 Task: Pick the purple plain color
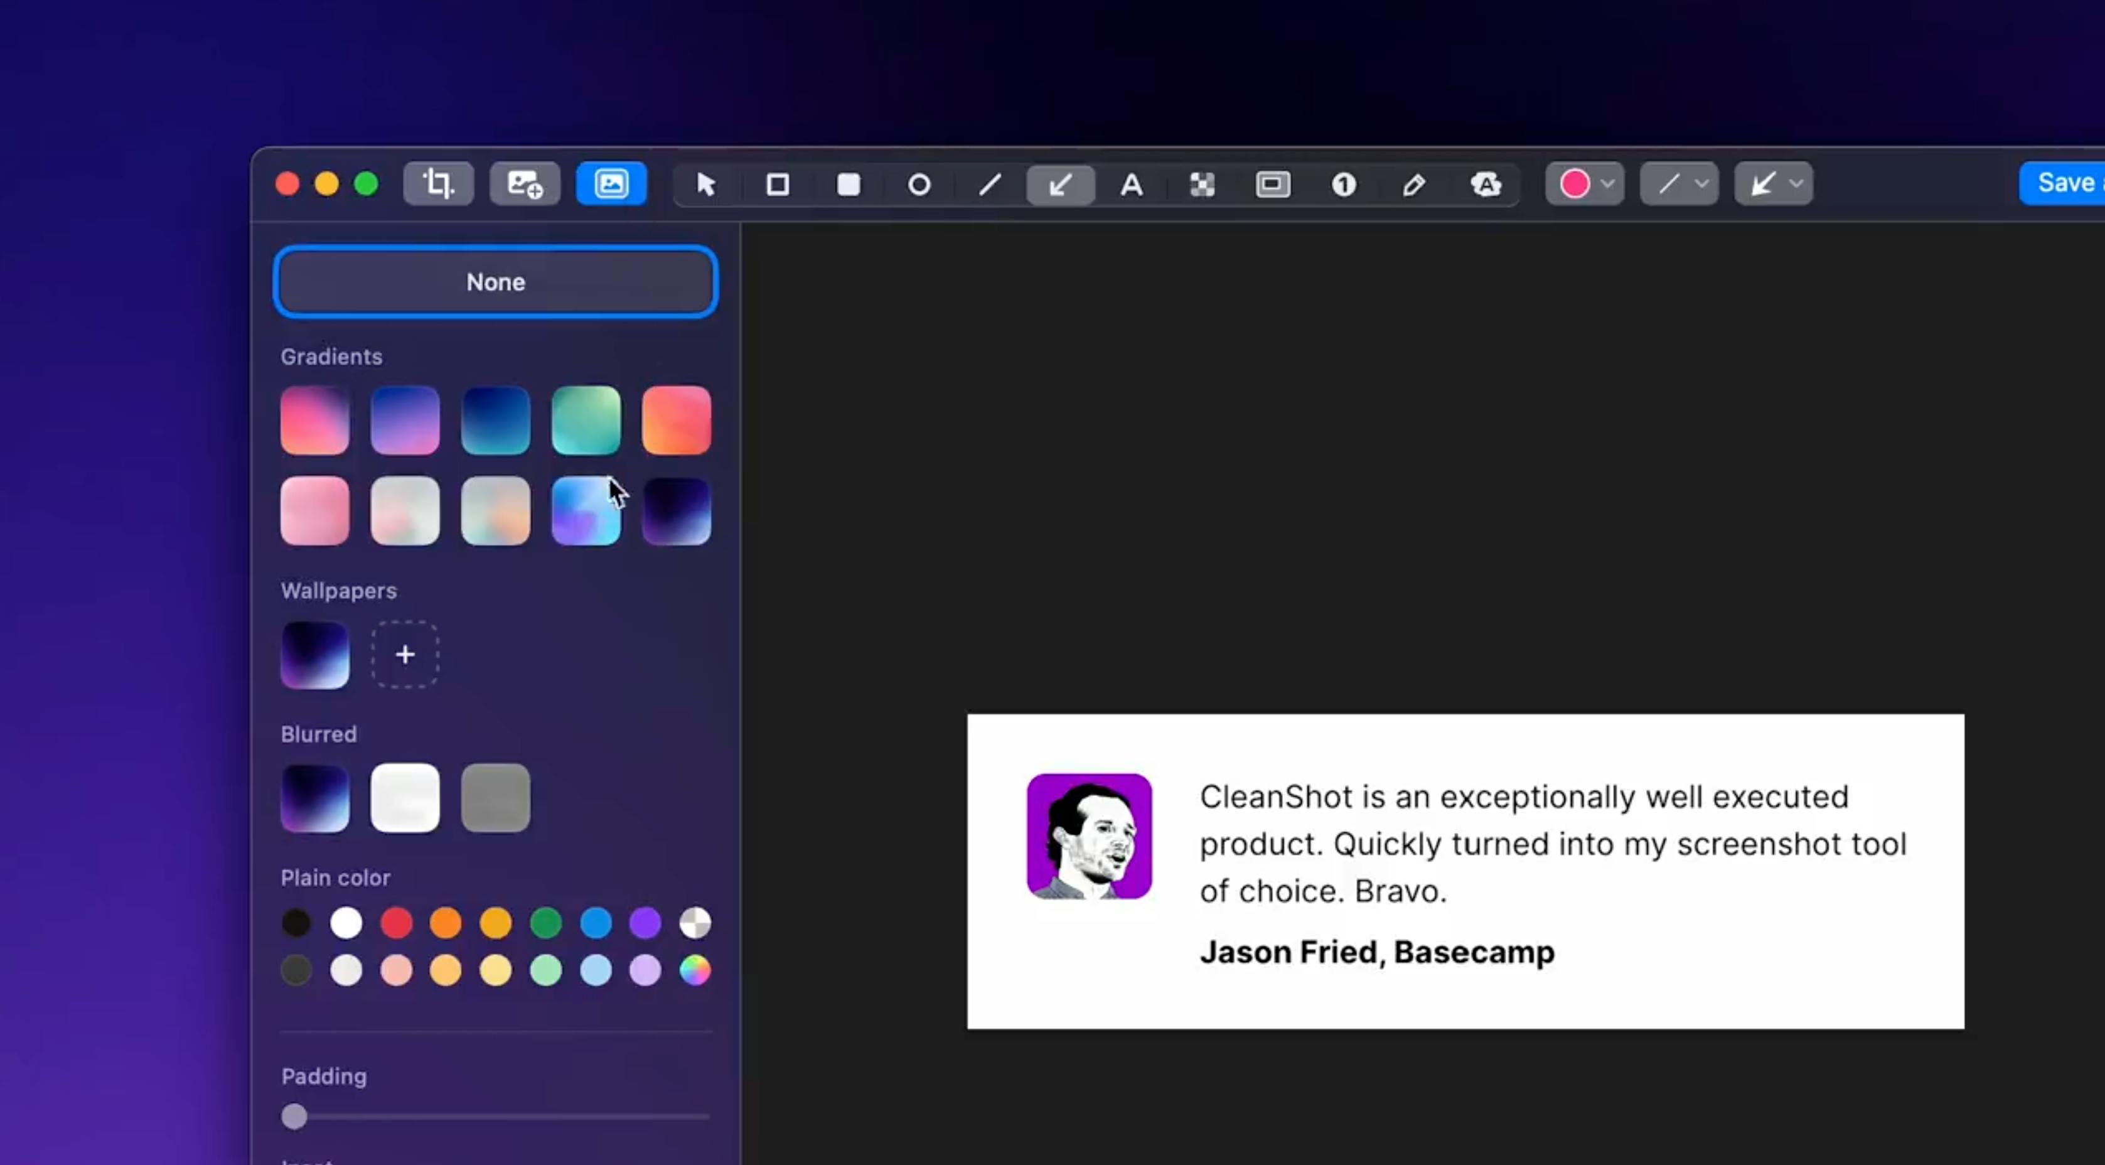click(646, 923)
